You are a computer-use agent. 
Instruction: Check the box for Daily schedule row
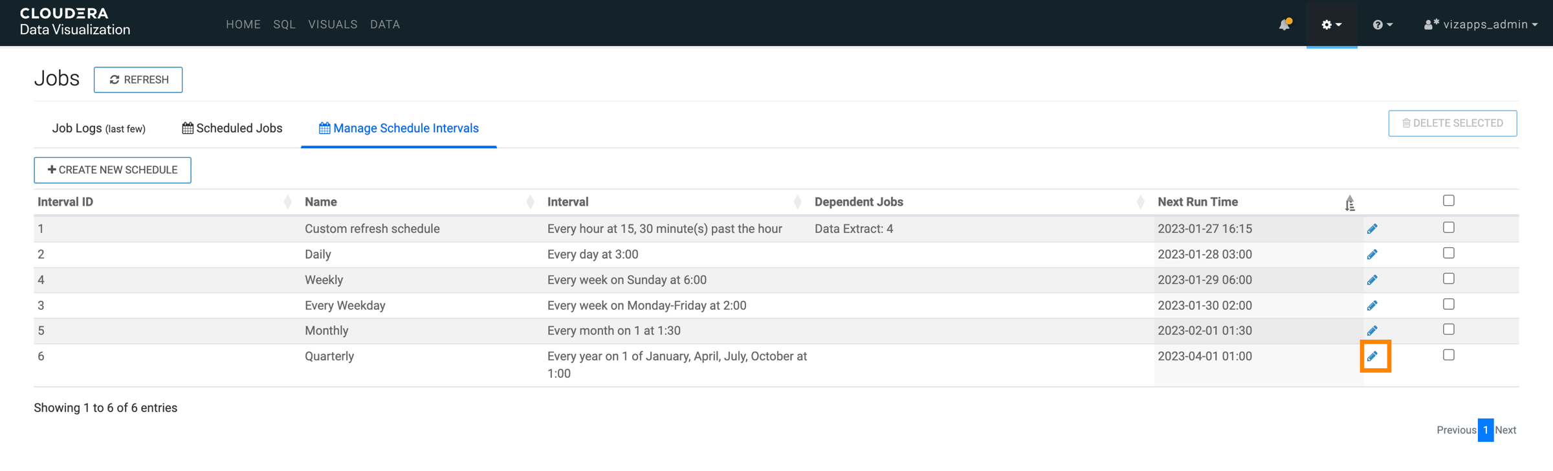(1449, 253)
